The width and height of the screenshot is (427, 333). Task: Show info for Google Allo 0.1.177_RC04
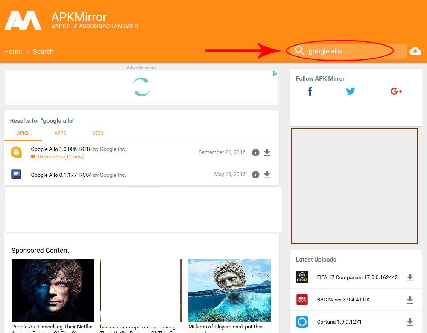coord(255,175)
